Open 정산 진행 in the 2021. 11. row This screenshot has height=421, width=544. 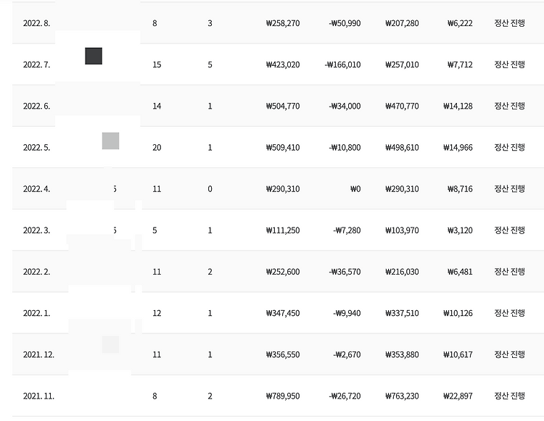(509, 396)
